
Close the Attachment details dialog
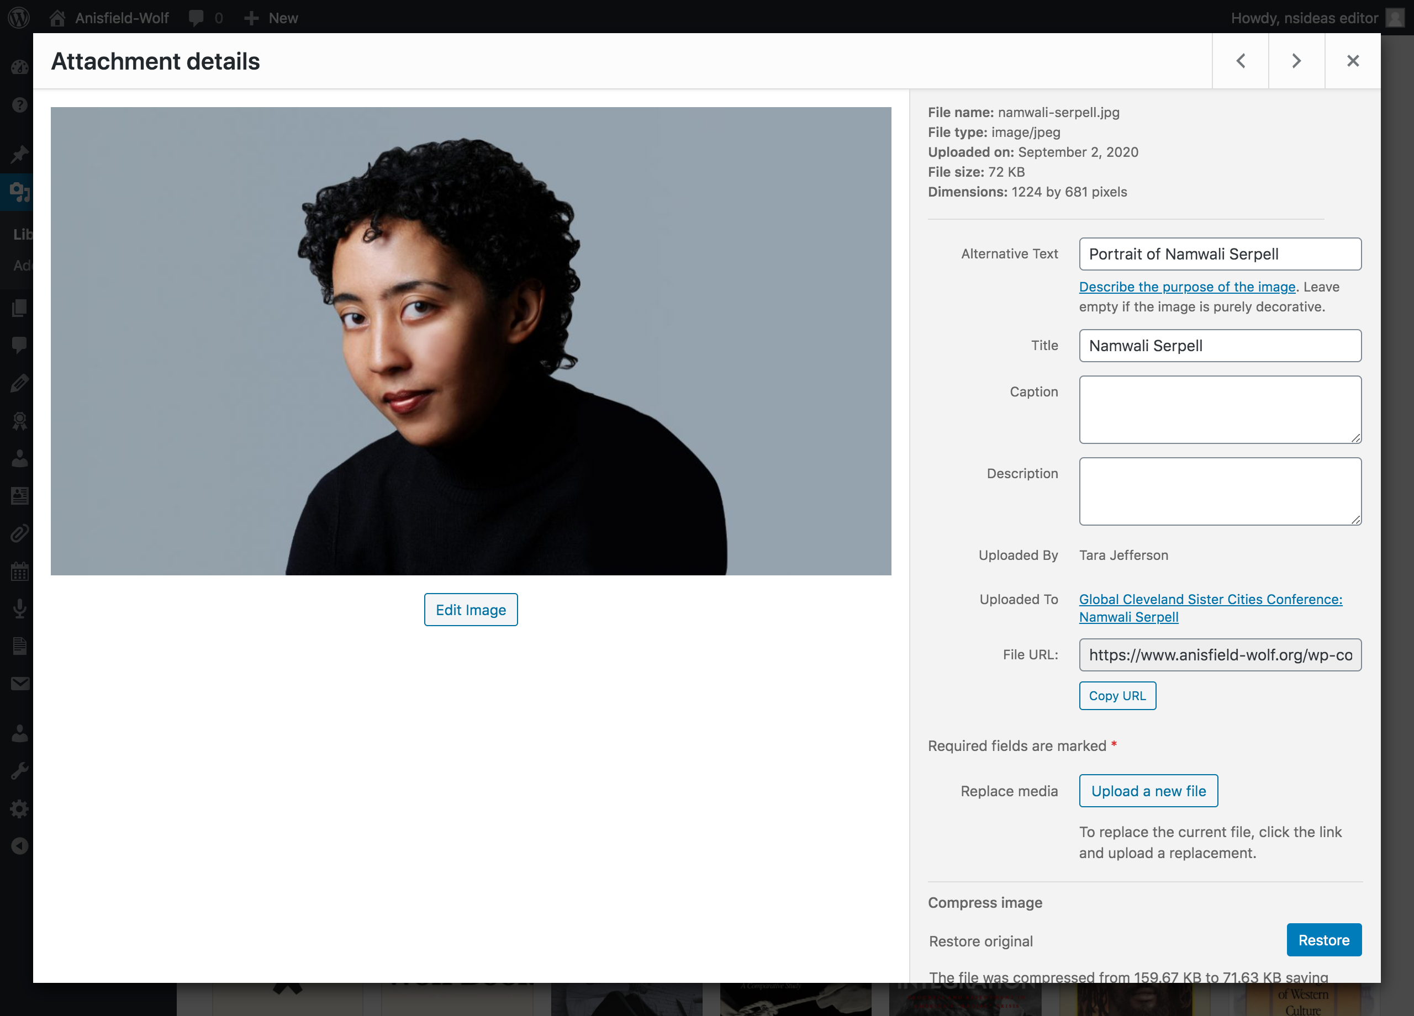tap(1352, 60)
